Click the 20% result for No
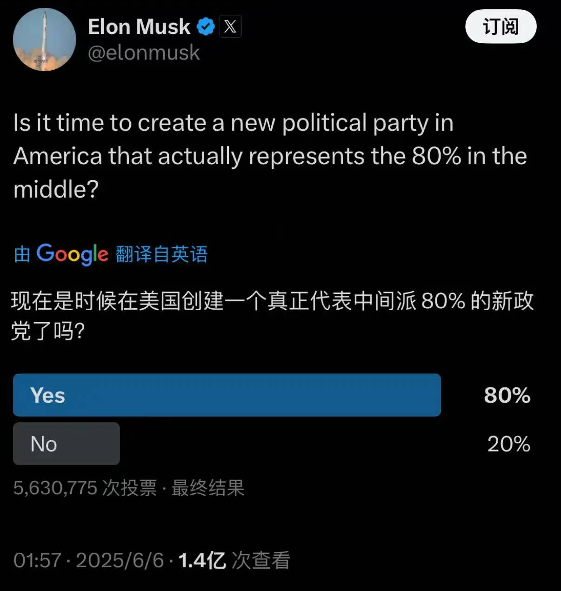 click(508, 444)
